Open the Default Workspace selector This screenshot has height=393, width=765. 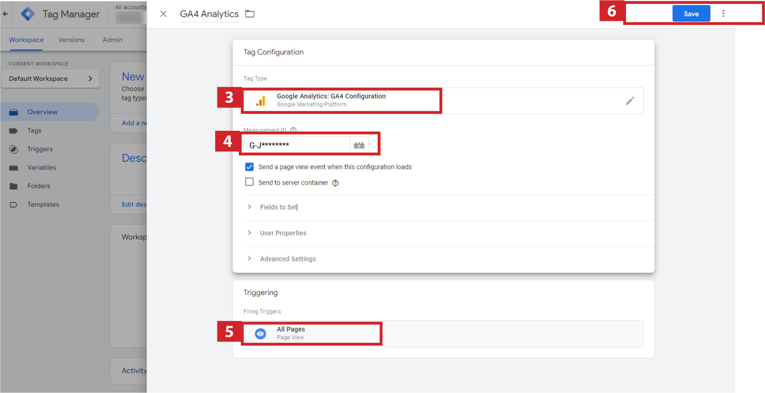[51, 79]
